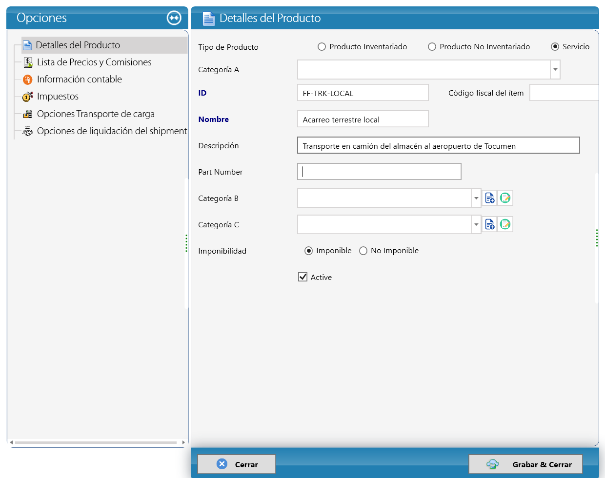Click the green dotted splitter grip beside the Opciones panel
Image resolution: width=605 pixels, height=478 pixels.
186,243
